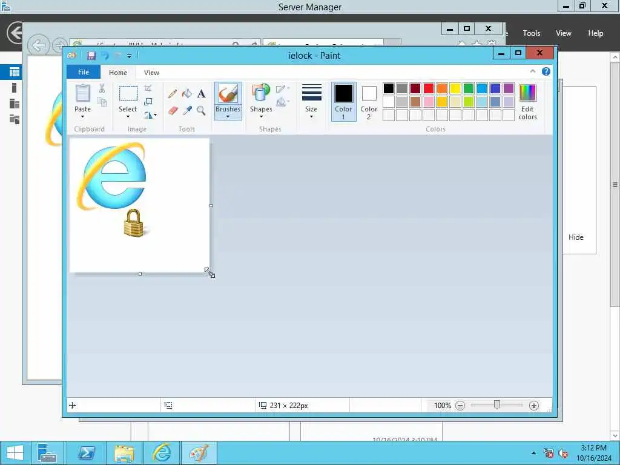
Task: Click the Resize icon in Image group
Action: tap(148, 102)
